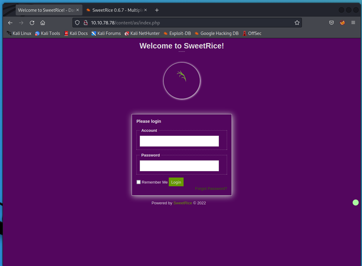
Task: Open Firefox hamburger application menu
Action: [x=353, y=23]
